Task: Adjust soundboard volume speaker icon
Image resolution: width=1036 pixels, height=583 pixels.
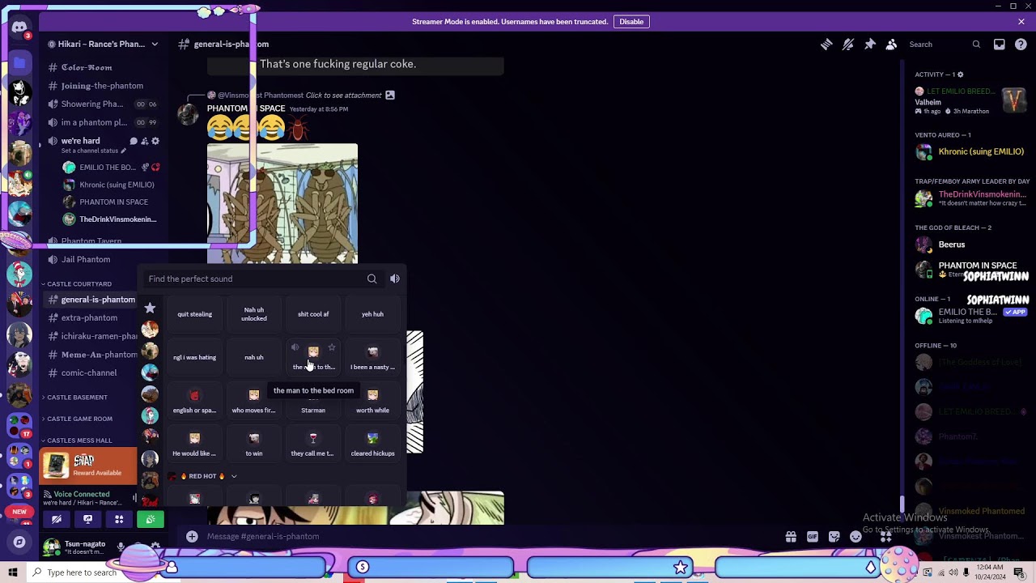Action: click(395, 279)
